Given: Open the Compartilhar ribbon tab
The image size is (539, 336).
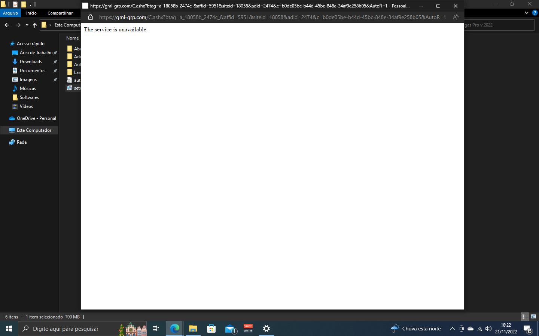Looking at the screenshot, I should tap(60, 13).
